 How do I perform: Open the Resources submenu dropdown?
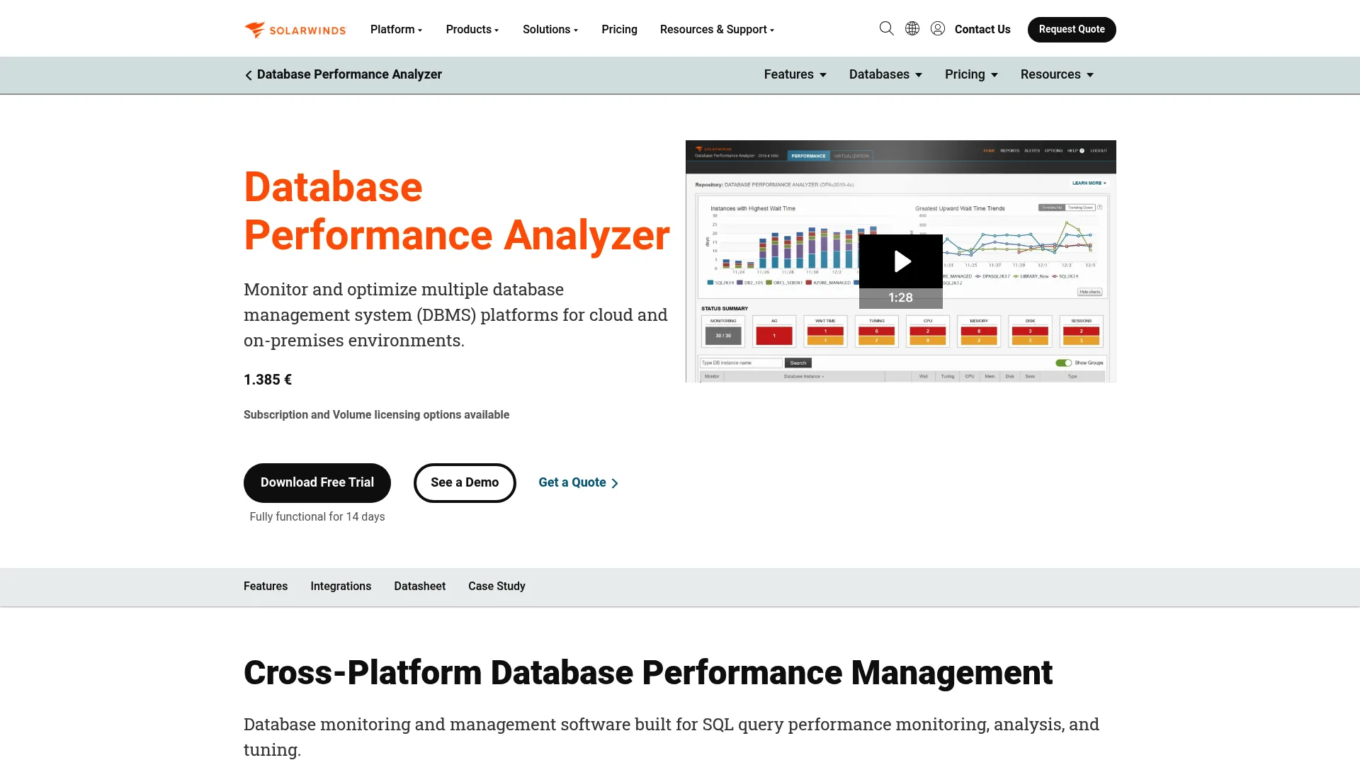point(1057,74)
